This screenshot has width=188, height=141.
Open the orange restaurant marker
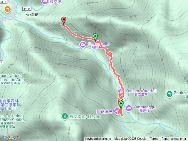[x=8, y=10]
